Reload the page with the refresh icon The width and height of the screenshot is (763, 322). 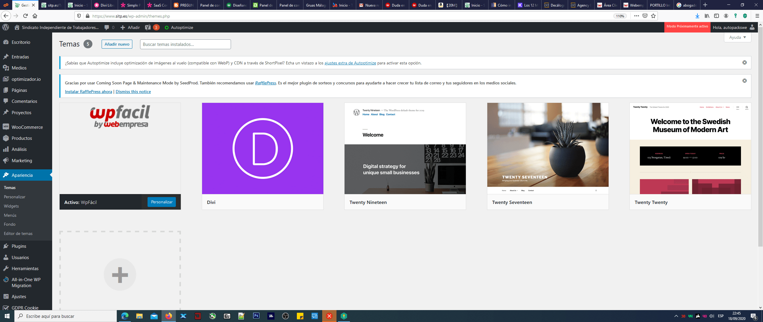[x=26, y=16]
